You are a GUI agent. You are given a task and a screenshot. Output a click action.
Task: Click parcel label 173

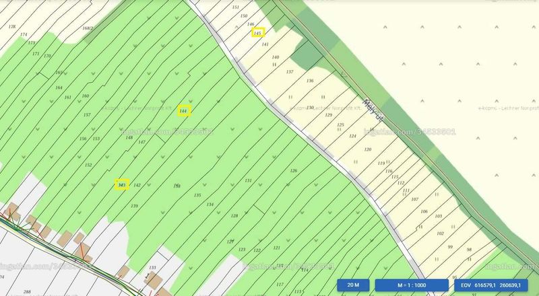click(x=32, y=42)
